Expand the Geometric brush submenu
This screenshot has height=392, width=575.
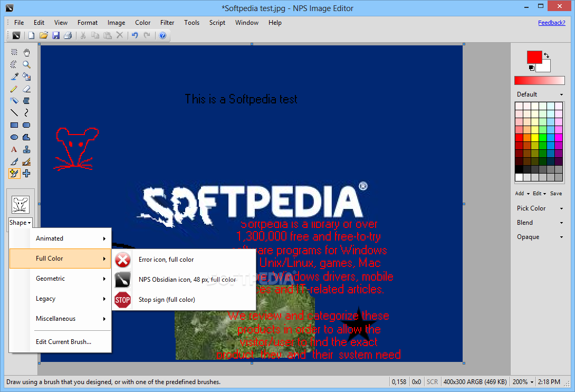point(61,279)
